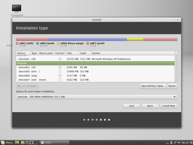Minimize the Install window
The width and height of the screenshot is (193, 145).
[x=174, y=20]
